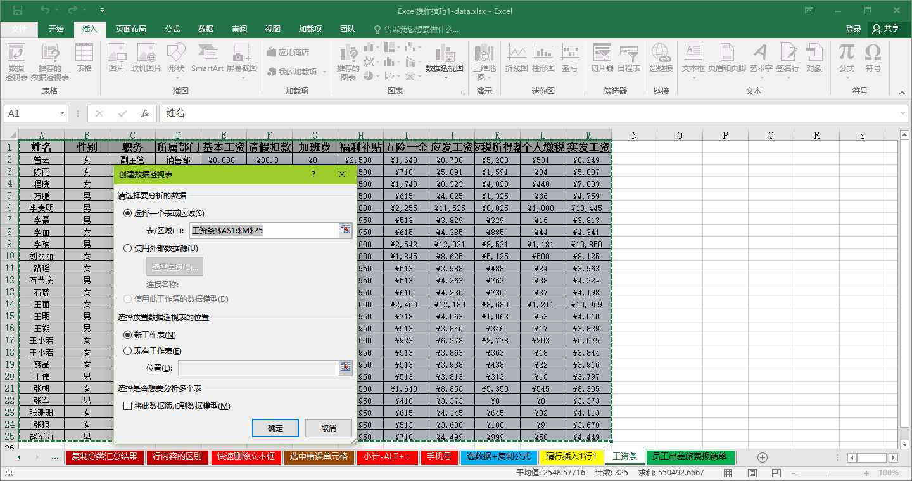This screenshot has width=912, height=481.
Task: Click the 确定 button in the dialog
Action: pos(275,428)
